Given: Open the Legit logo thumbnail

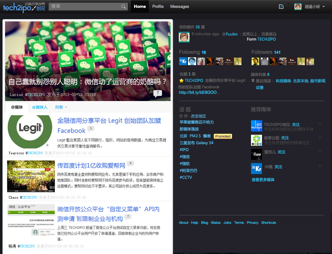Looking at the screenshot, I should [30, 132].
